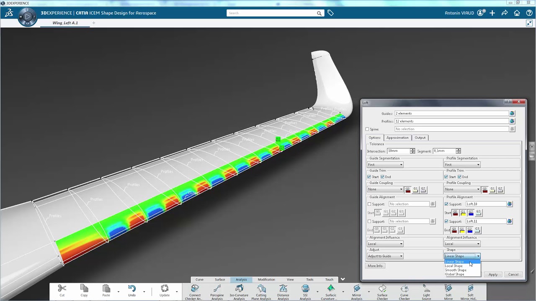Click Cancel in the Loft dialog

pyautogui.click(x=513, y=274)
